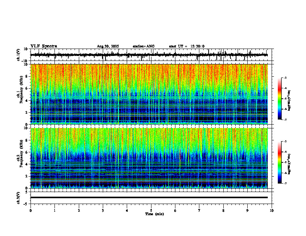Click the "start UT = 15:30:0" header text
The height and width of the screenshot is (236, 306).
coord(187,46)
